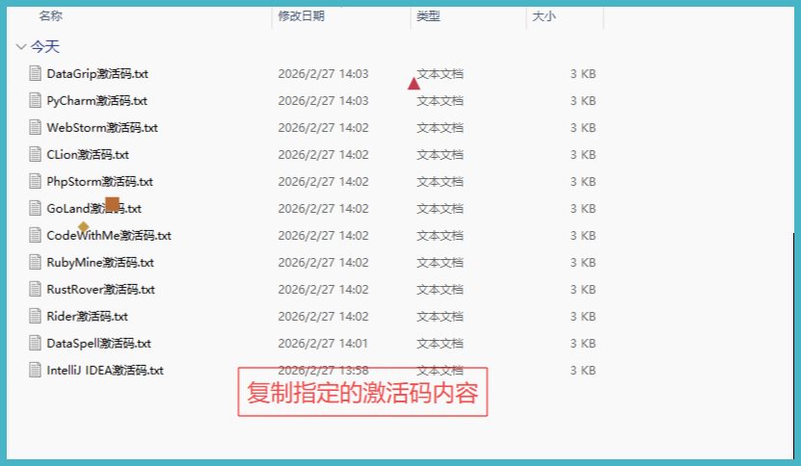Image resolution: width=801 pixels, height=466 pixels.
Task: Sort by the 修改日期 column header
Action: [x=302, y=16]
